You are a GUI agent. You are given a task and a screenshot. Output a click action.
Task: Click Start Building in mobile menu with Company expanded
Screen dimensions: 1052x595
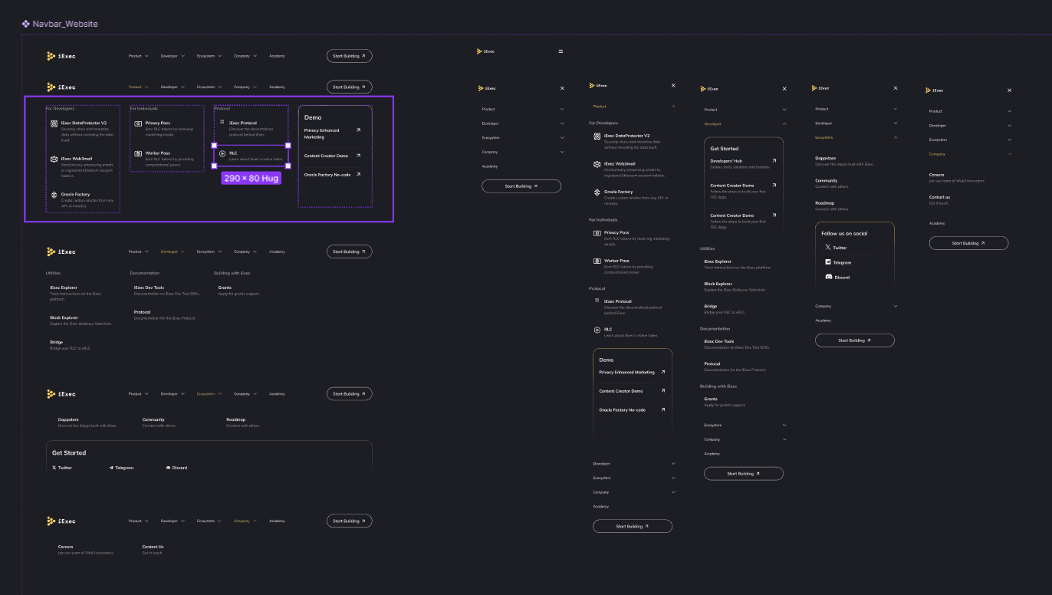968,243
